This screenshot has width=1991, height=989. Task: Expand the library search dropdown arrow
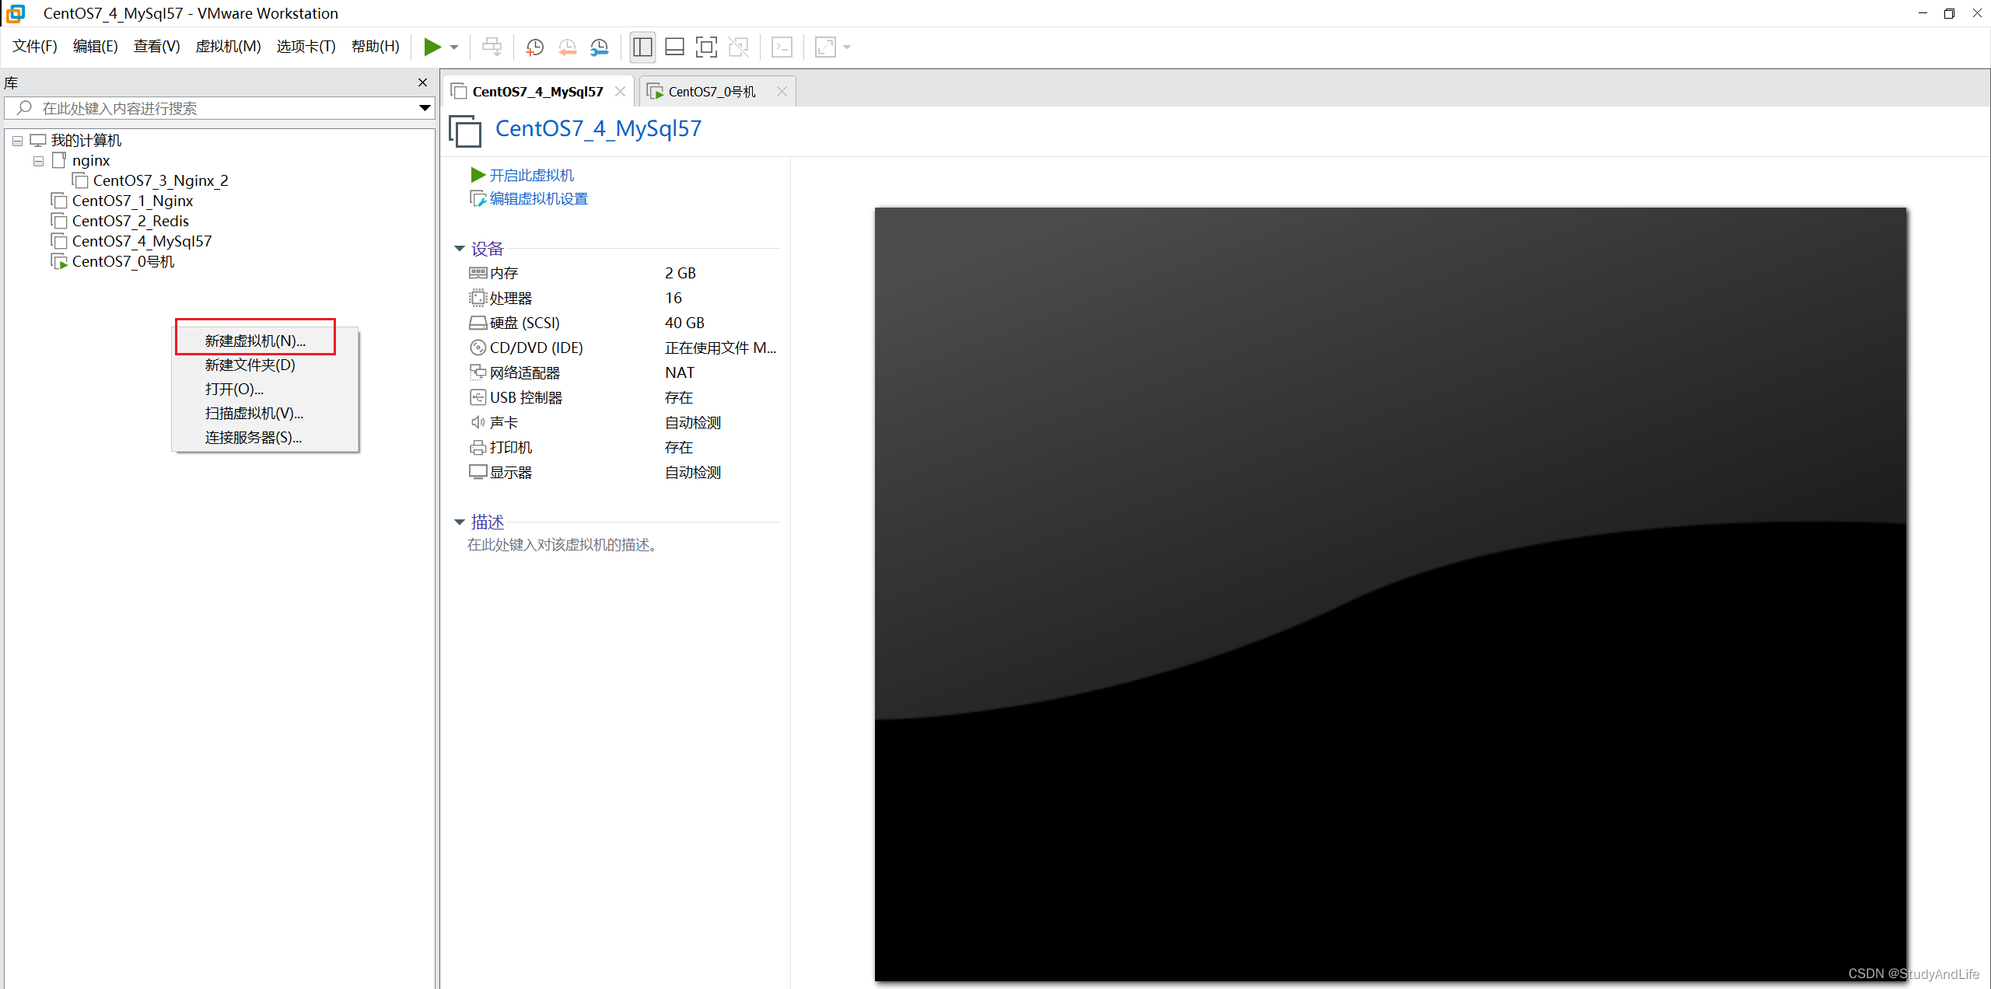click(x=425, y=108)
